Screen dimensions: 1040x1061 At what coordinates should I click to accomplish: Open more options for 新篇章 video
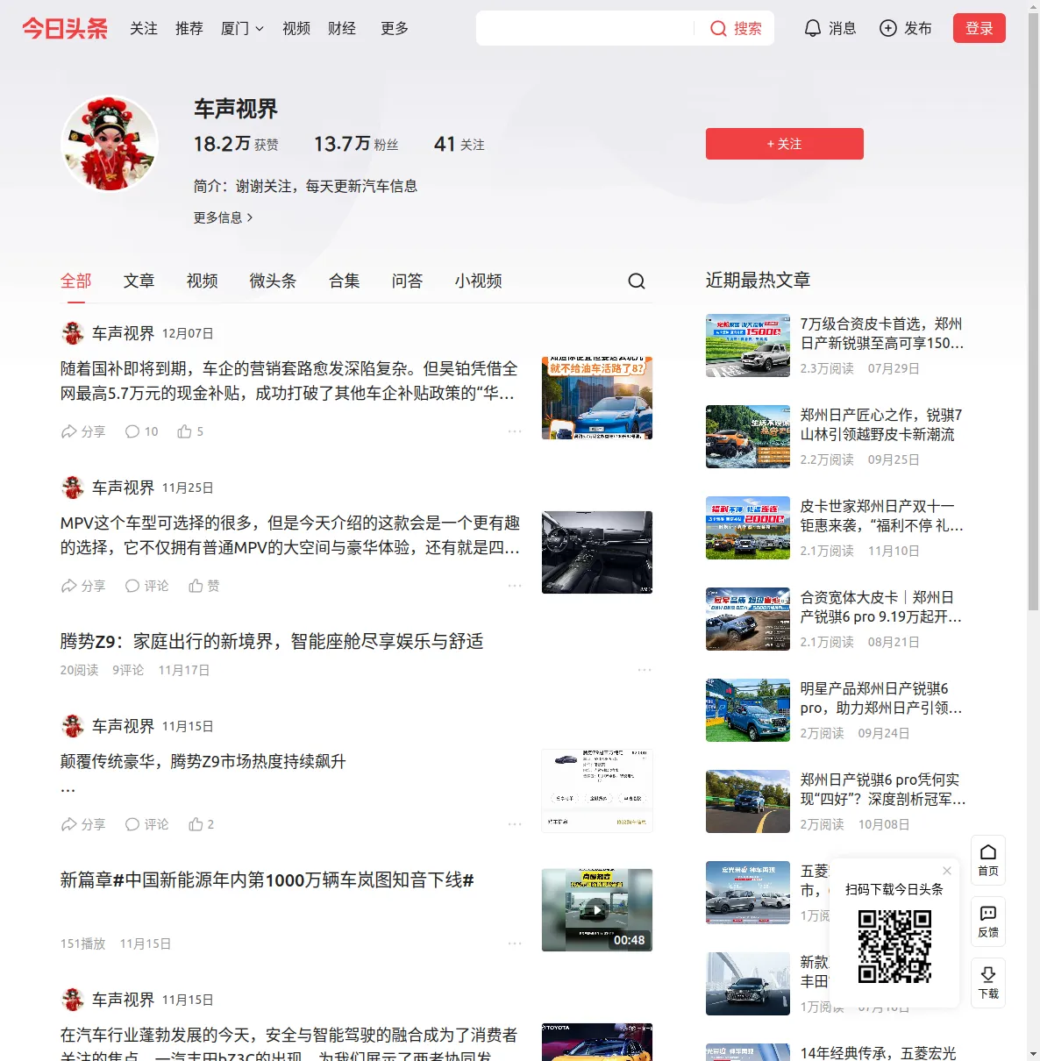click(x=515, y=944)
